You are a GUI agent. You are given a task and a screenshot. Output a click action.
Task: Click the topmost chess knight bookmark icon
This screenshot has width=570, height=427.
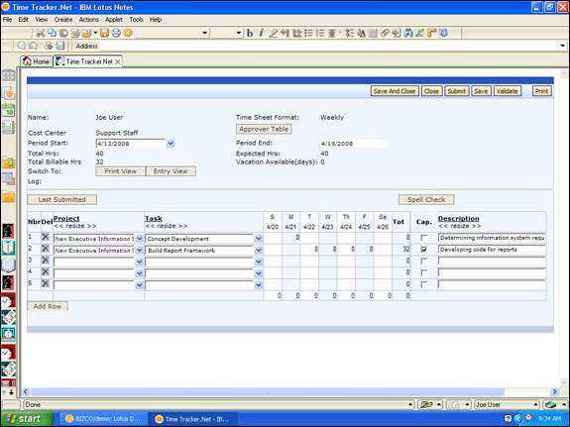[x=8, y=231]
